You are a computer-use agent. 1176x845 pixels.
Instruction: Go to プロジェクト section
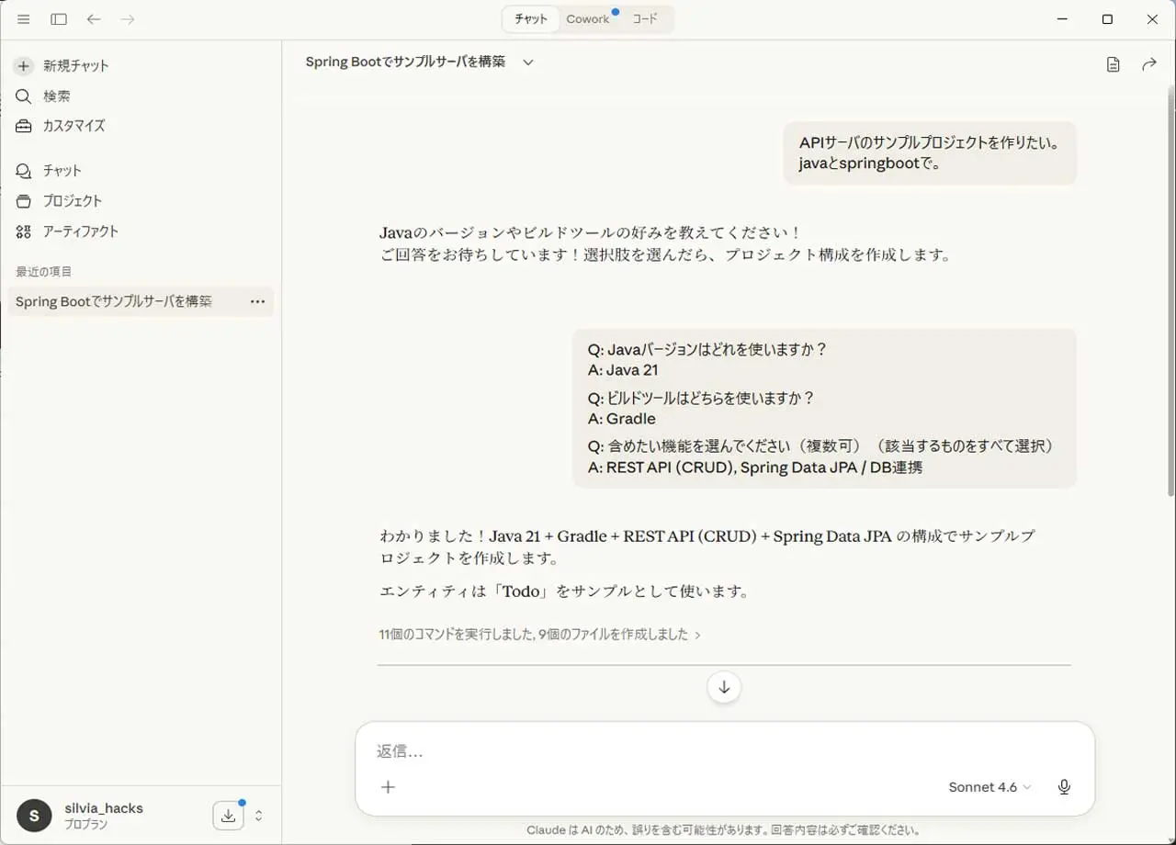tap(72, 201)
